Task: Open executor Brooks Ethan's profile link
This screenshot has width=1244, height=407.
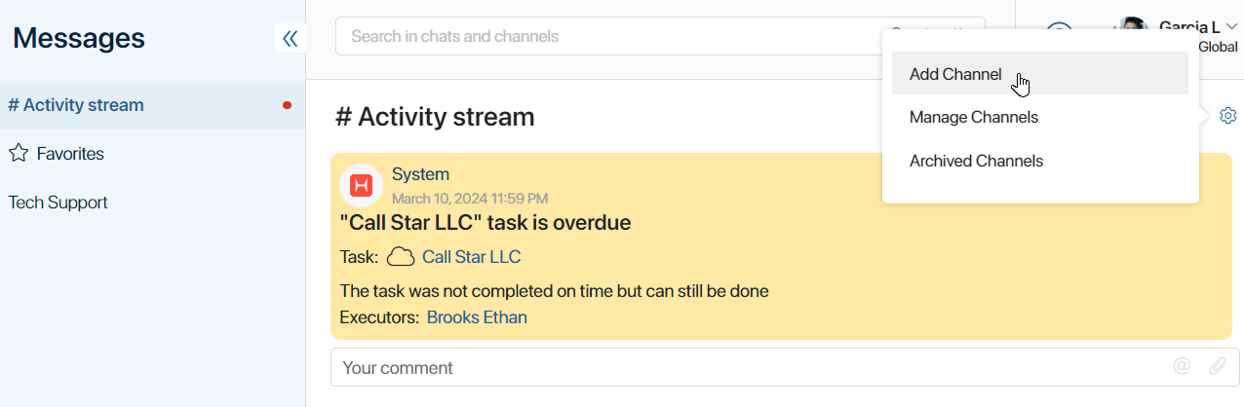Action: tap(477, 317)
